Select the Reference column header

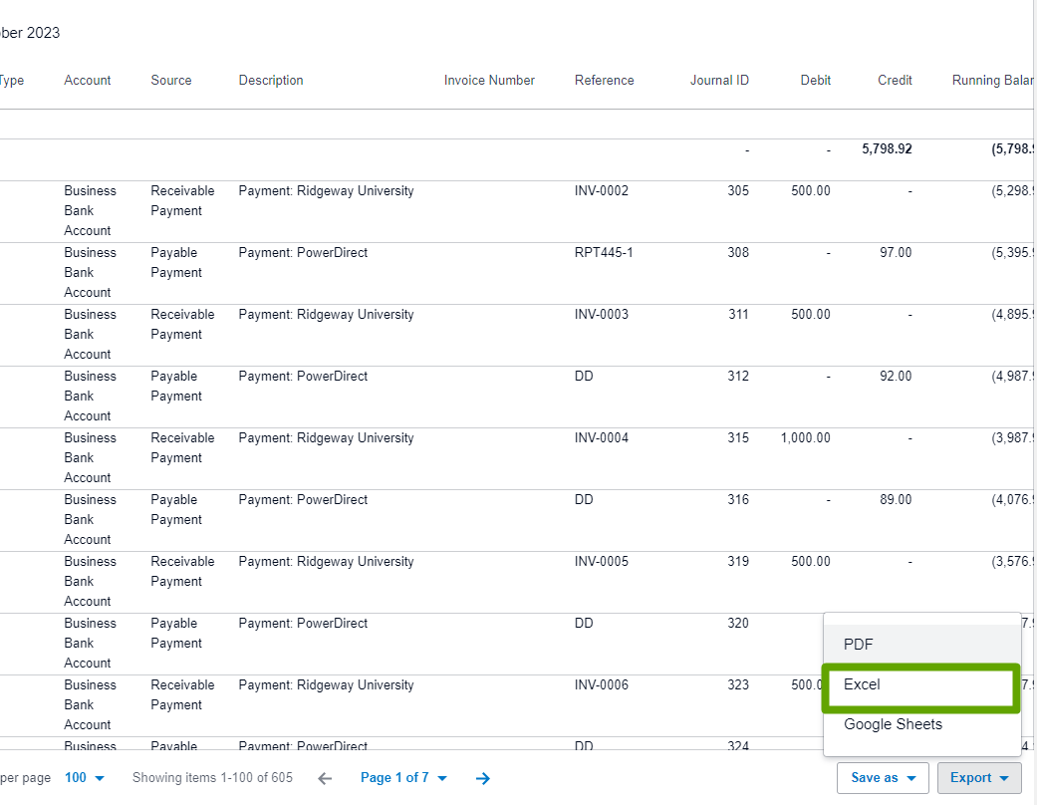click(604, 80)
